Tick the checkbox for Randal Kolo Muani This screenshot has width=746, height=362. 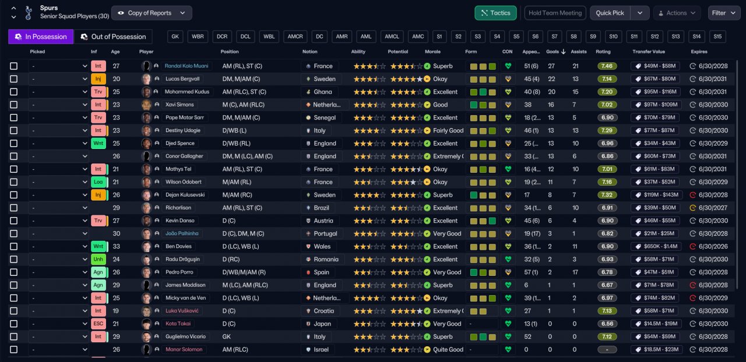tap(14, 66)
